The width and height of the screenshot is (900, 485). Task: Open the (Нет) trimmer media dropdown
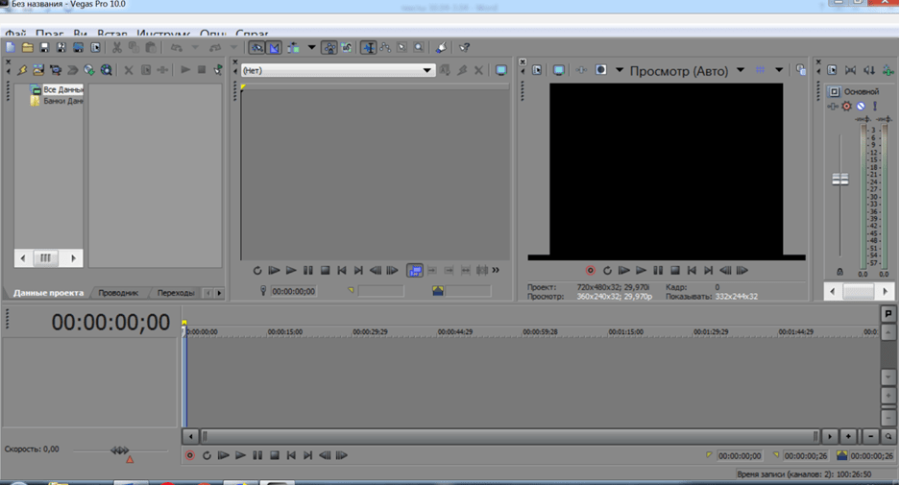click(427, 70)
